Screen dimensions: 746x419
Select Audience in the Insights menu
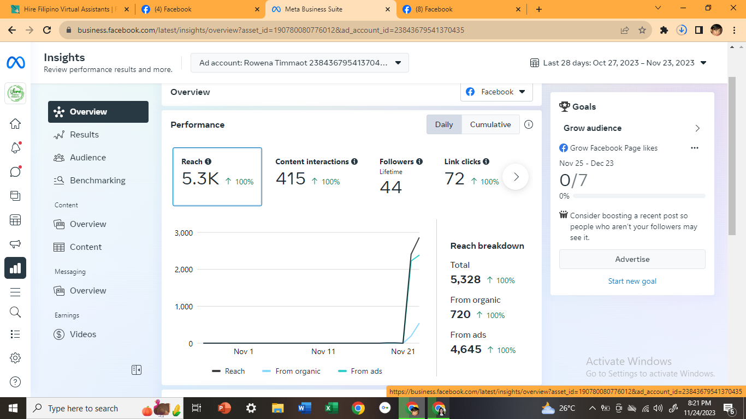coord(98,158)
